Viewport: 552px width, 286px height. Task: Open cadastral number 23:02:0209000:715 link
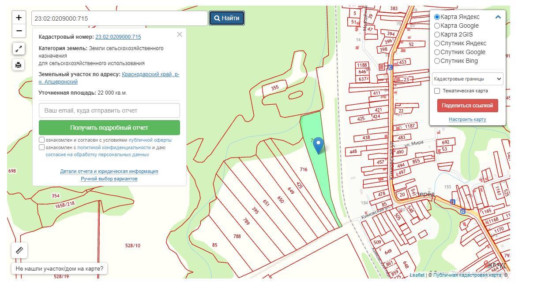(x=118, y=37)
